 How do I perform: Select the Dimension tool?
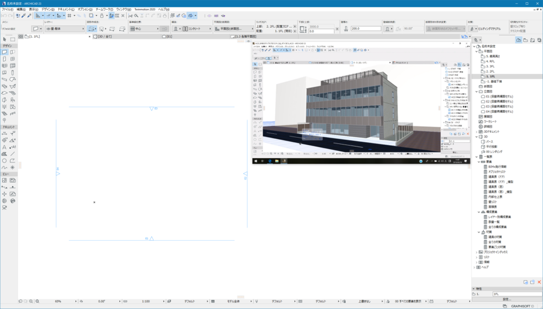pyautogui.click(x=4, y=133)
